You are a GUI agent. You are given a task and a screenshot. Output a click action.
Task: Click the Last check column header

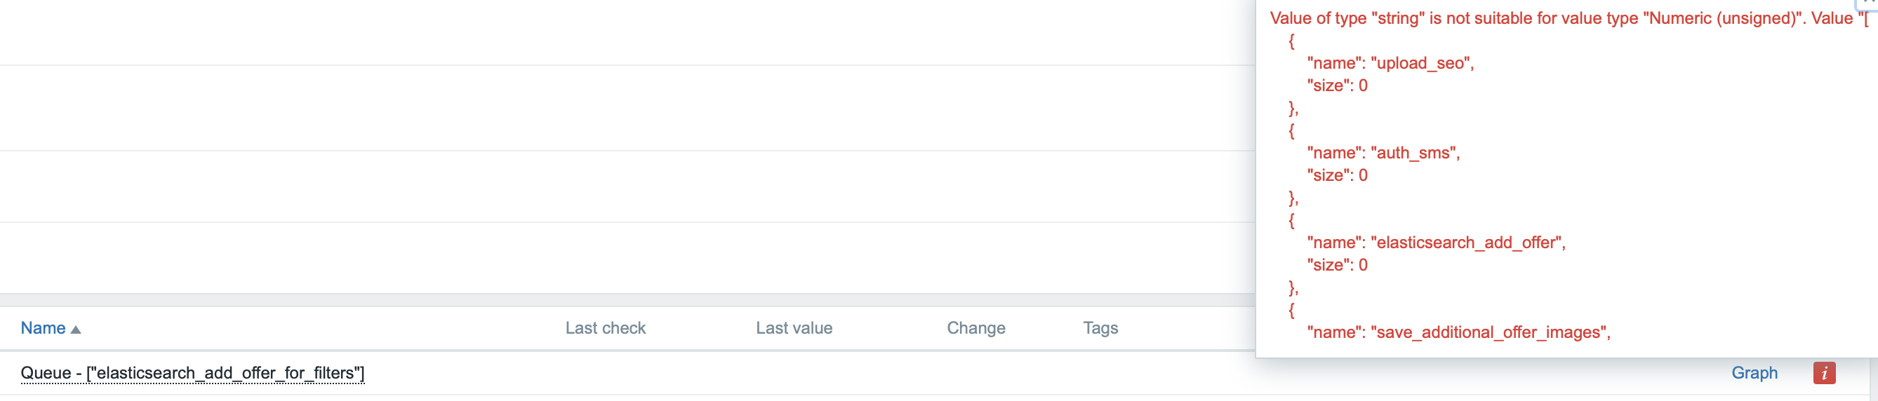(605, 328)
